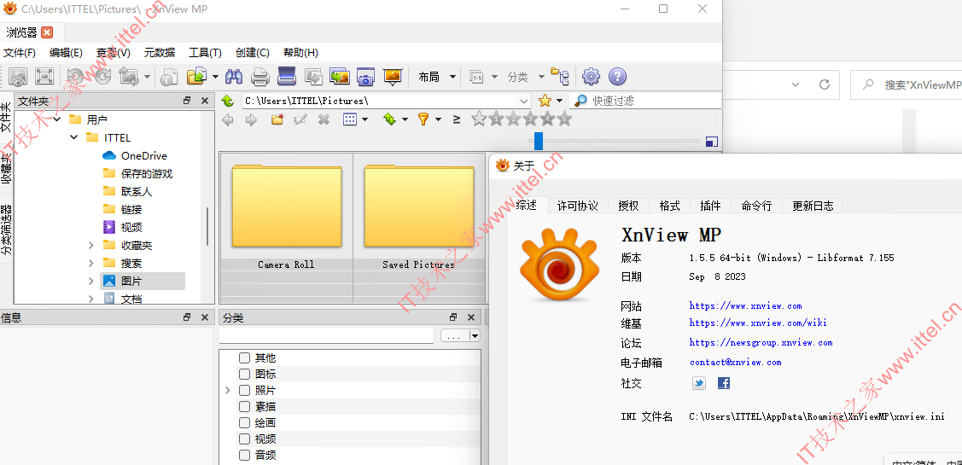Check the 其他 category checkbox
Image resolution: width=962 pixels, height=465 pixels.
pos(245,358)
